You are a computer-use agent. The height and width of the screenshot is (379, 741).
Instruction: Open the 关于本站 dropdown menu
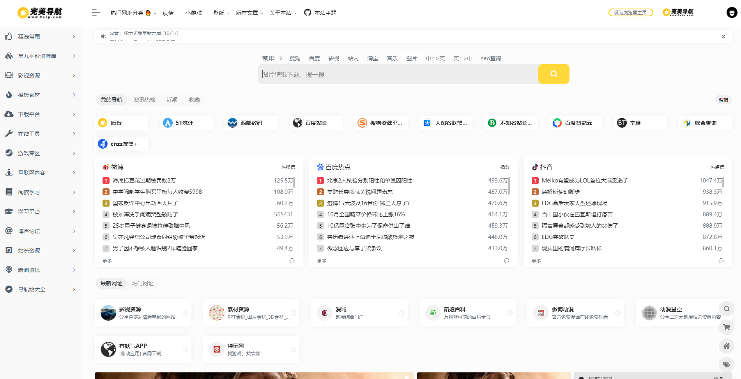[283, 13]
